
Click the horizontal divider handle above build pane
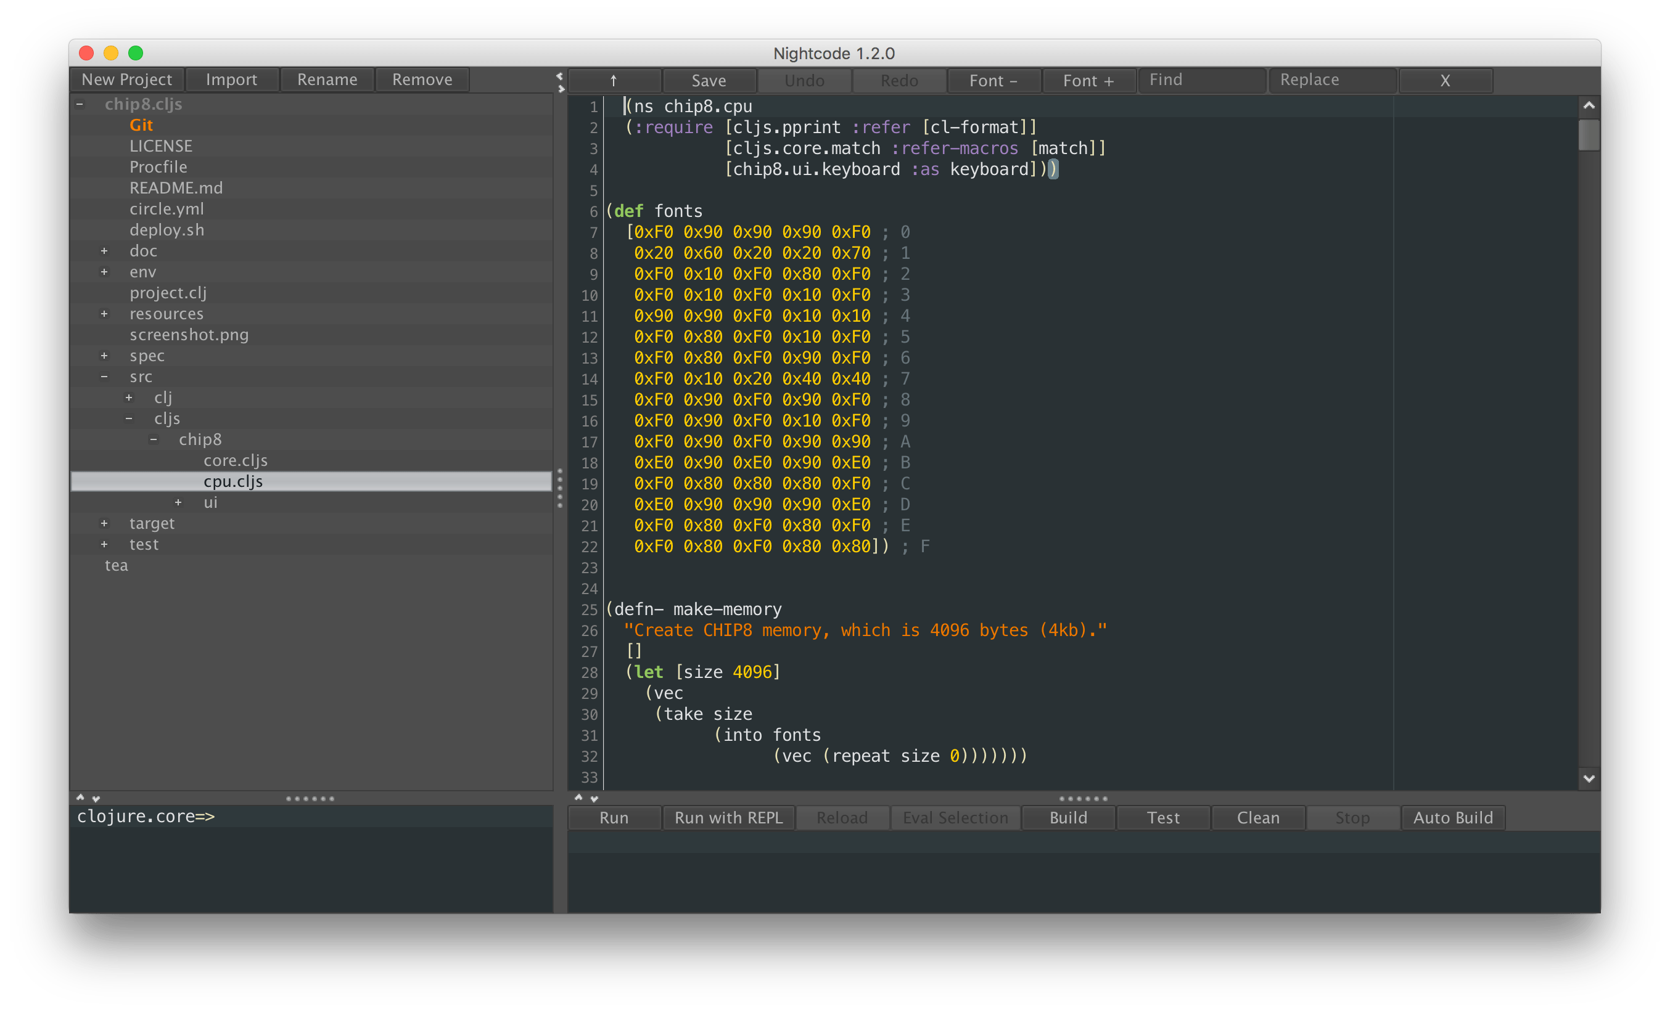1084,799
